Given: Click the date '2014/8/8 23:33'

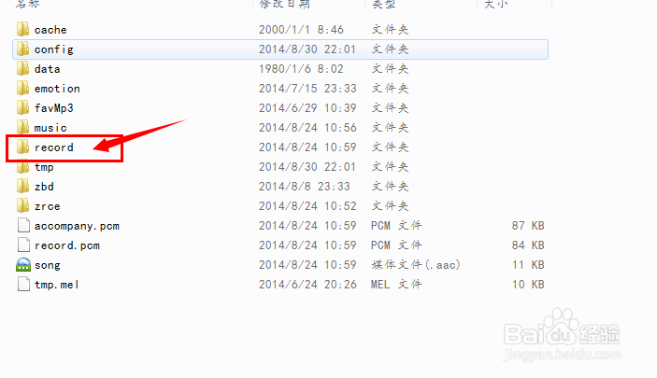Looking at the screenshot, I should tap(305, 187).
